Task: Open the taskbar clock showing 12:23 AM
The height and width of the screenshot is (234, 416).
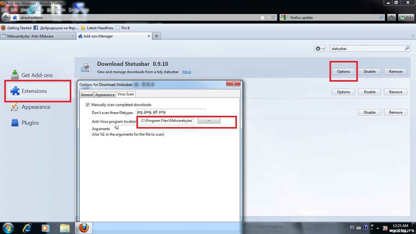Action: click(400, 228)
